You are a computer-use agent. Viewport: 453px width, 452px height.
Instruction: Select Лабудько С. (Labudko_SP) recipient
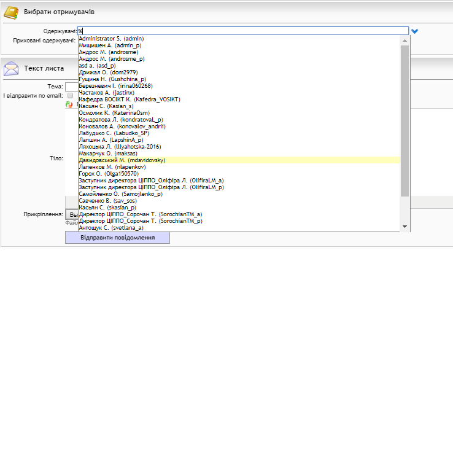tap(239, 133)
